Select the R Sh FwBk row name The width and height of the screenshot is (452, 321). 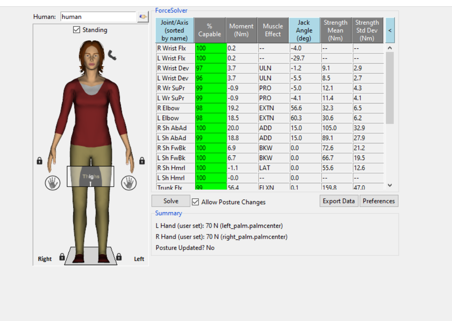(175, 148)
